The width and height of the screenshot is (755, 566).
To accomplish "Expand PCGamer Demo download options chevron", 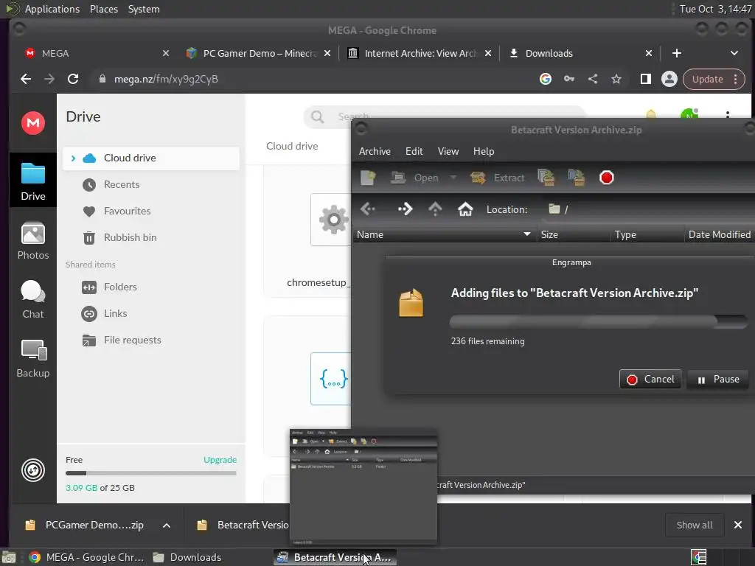I will tap(167, 525).
